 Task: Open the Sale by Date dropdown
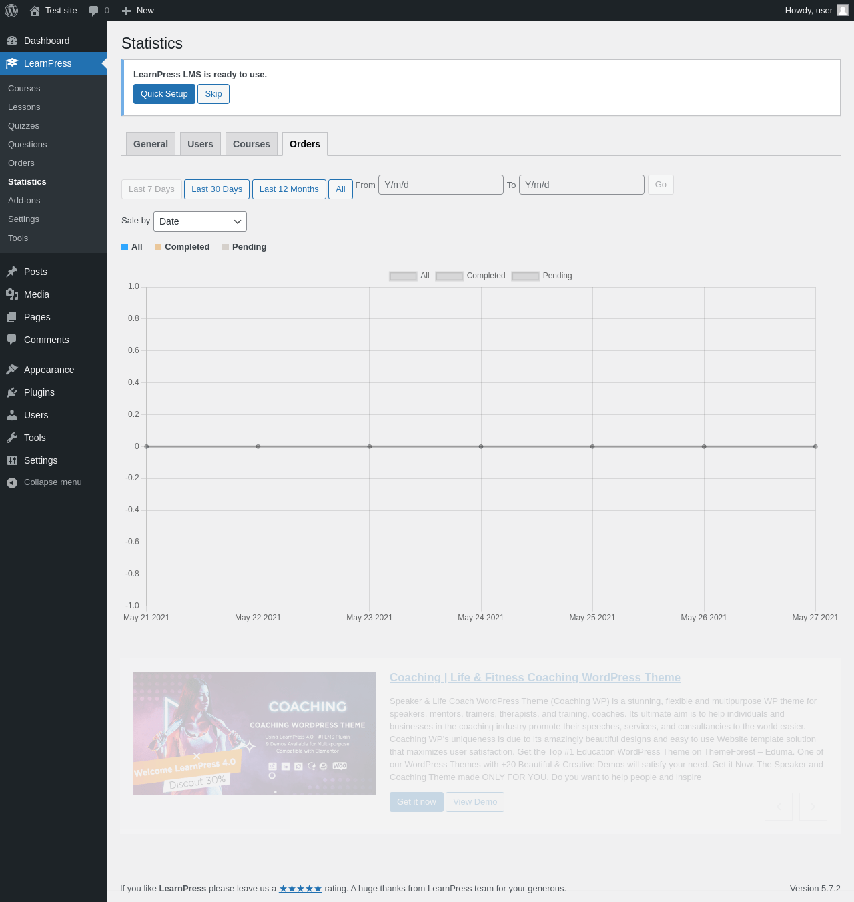click(200, 221)
